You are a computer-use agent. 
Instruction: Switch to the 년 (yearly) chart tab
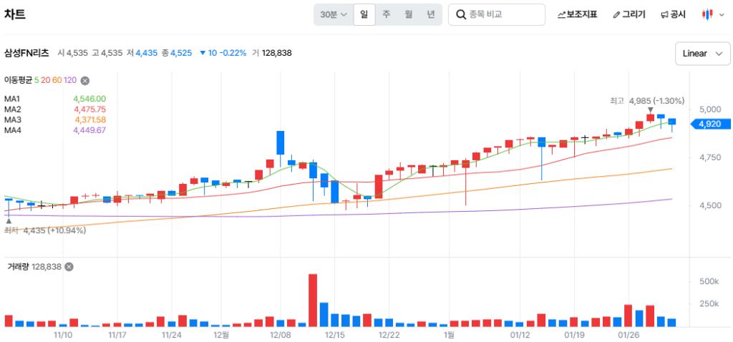[x=430, y=14]
